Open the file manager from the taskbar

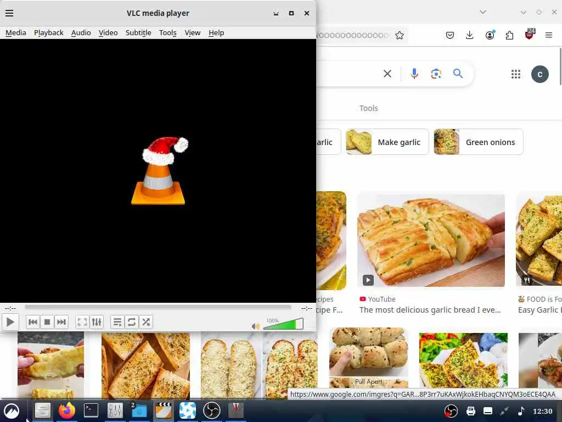click(42, 410)
